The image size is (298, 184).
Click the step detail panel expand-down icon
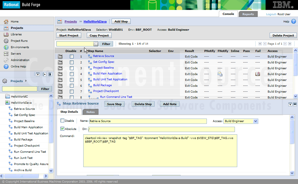[295, 104]
